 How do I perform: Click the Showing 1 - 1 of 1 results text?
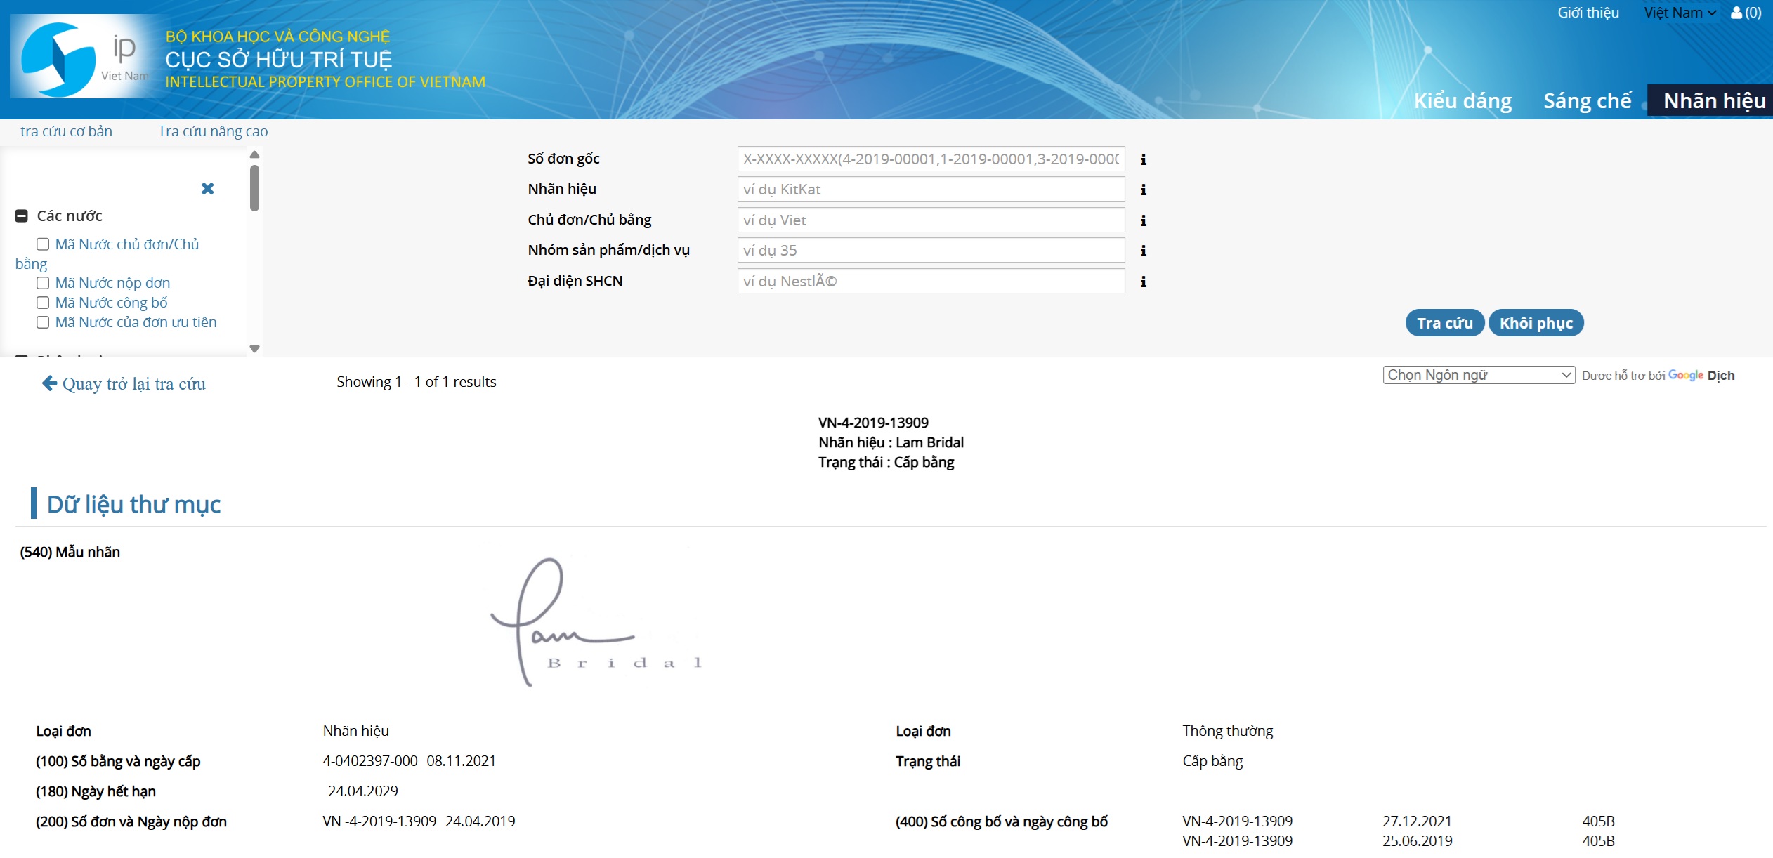pyautogui.click(x=416, y=382)
